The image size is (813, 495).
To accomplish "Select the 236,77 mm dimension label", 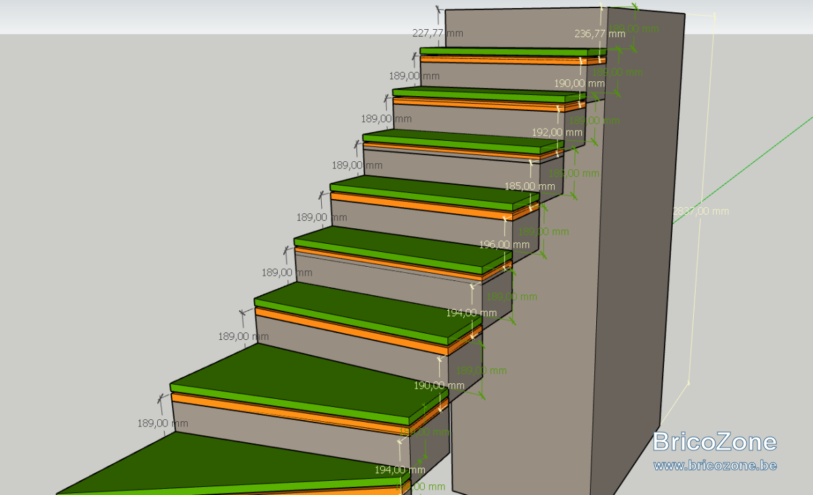I will (x=599, y=33).
